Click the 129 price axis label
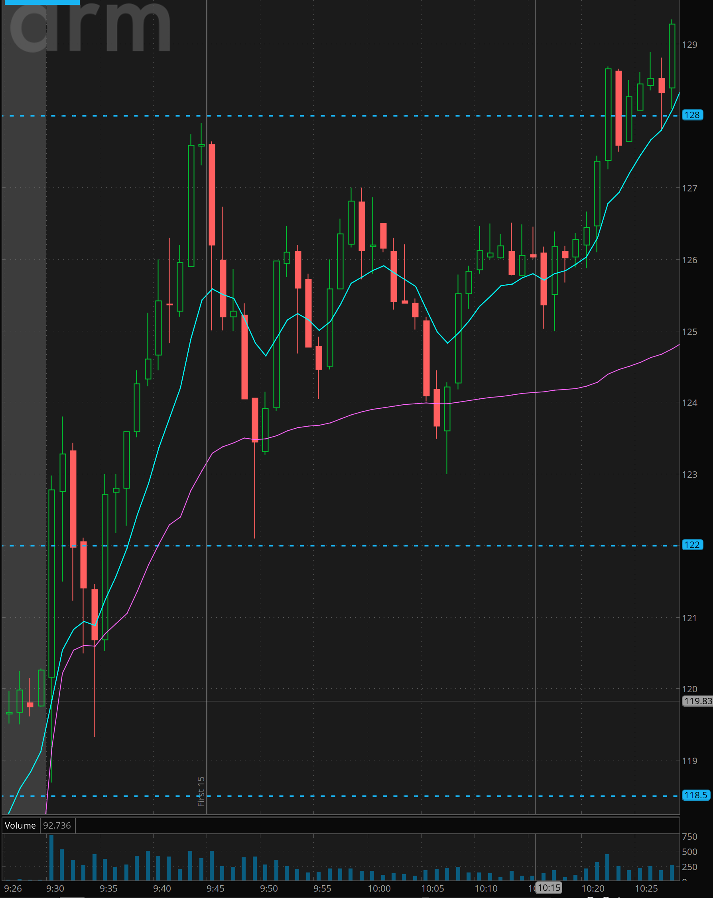 pos(690,45)
